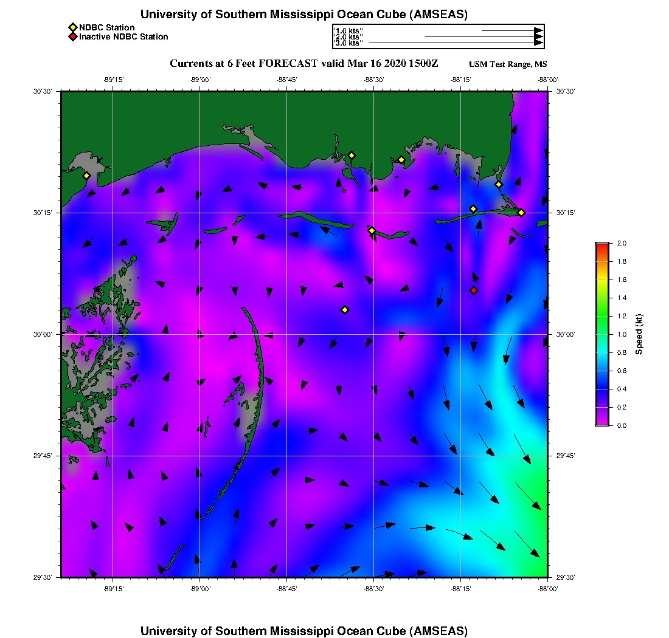Click the 2.0 kts reference arrow
This screenshot has height=638, width=669.
(x=484, y=36)
